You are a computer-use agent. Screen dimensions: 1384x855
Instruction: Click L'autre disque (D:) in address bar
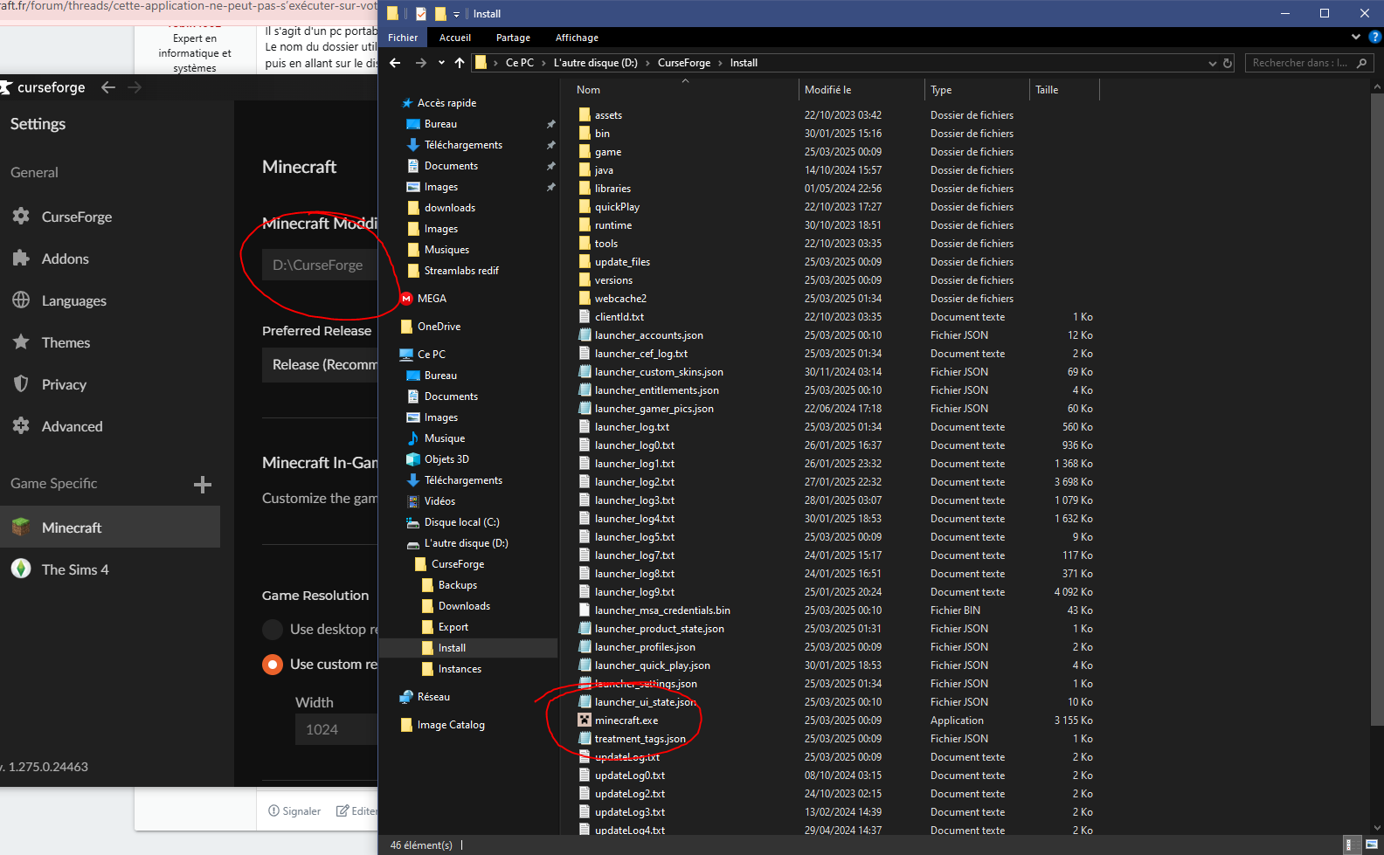(x=596, y=63)
